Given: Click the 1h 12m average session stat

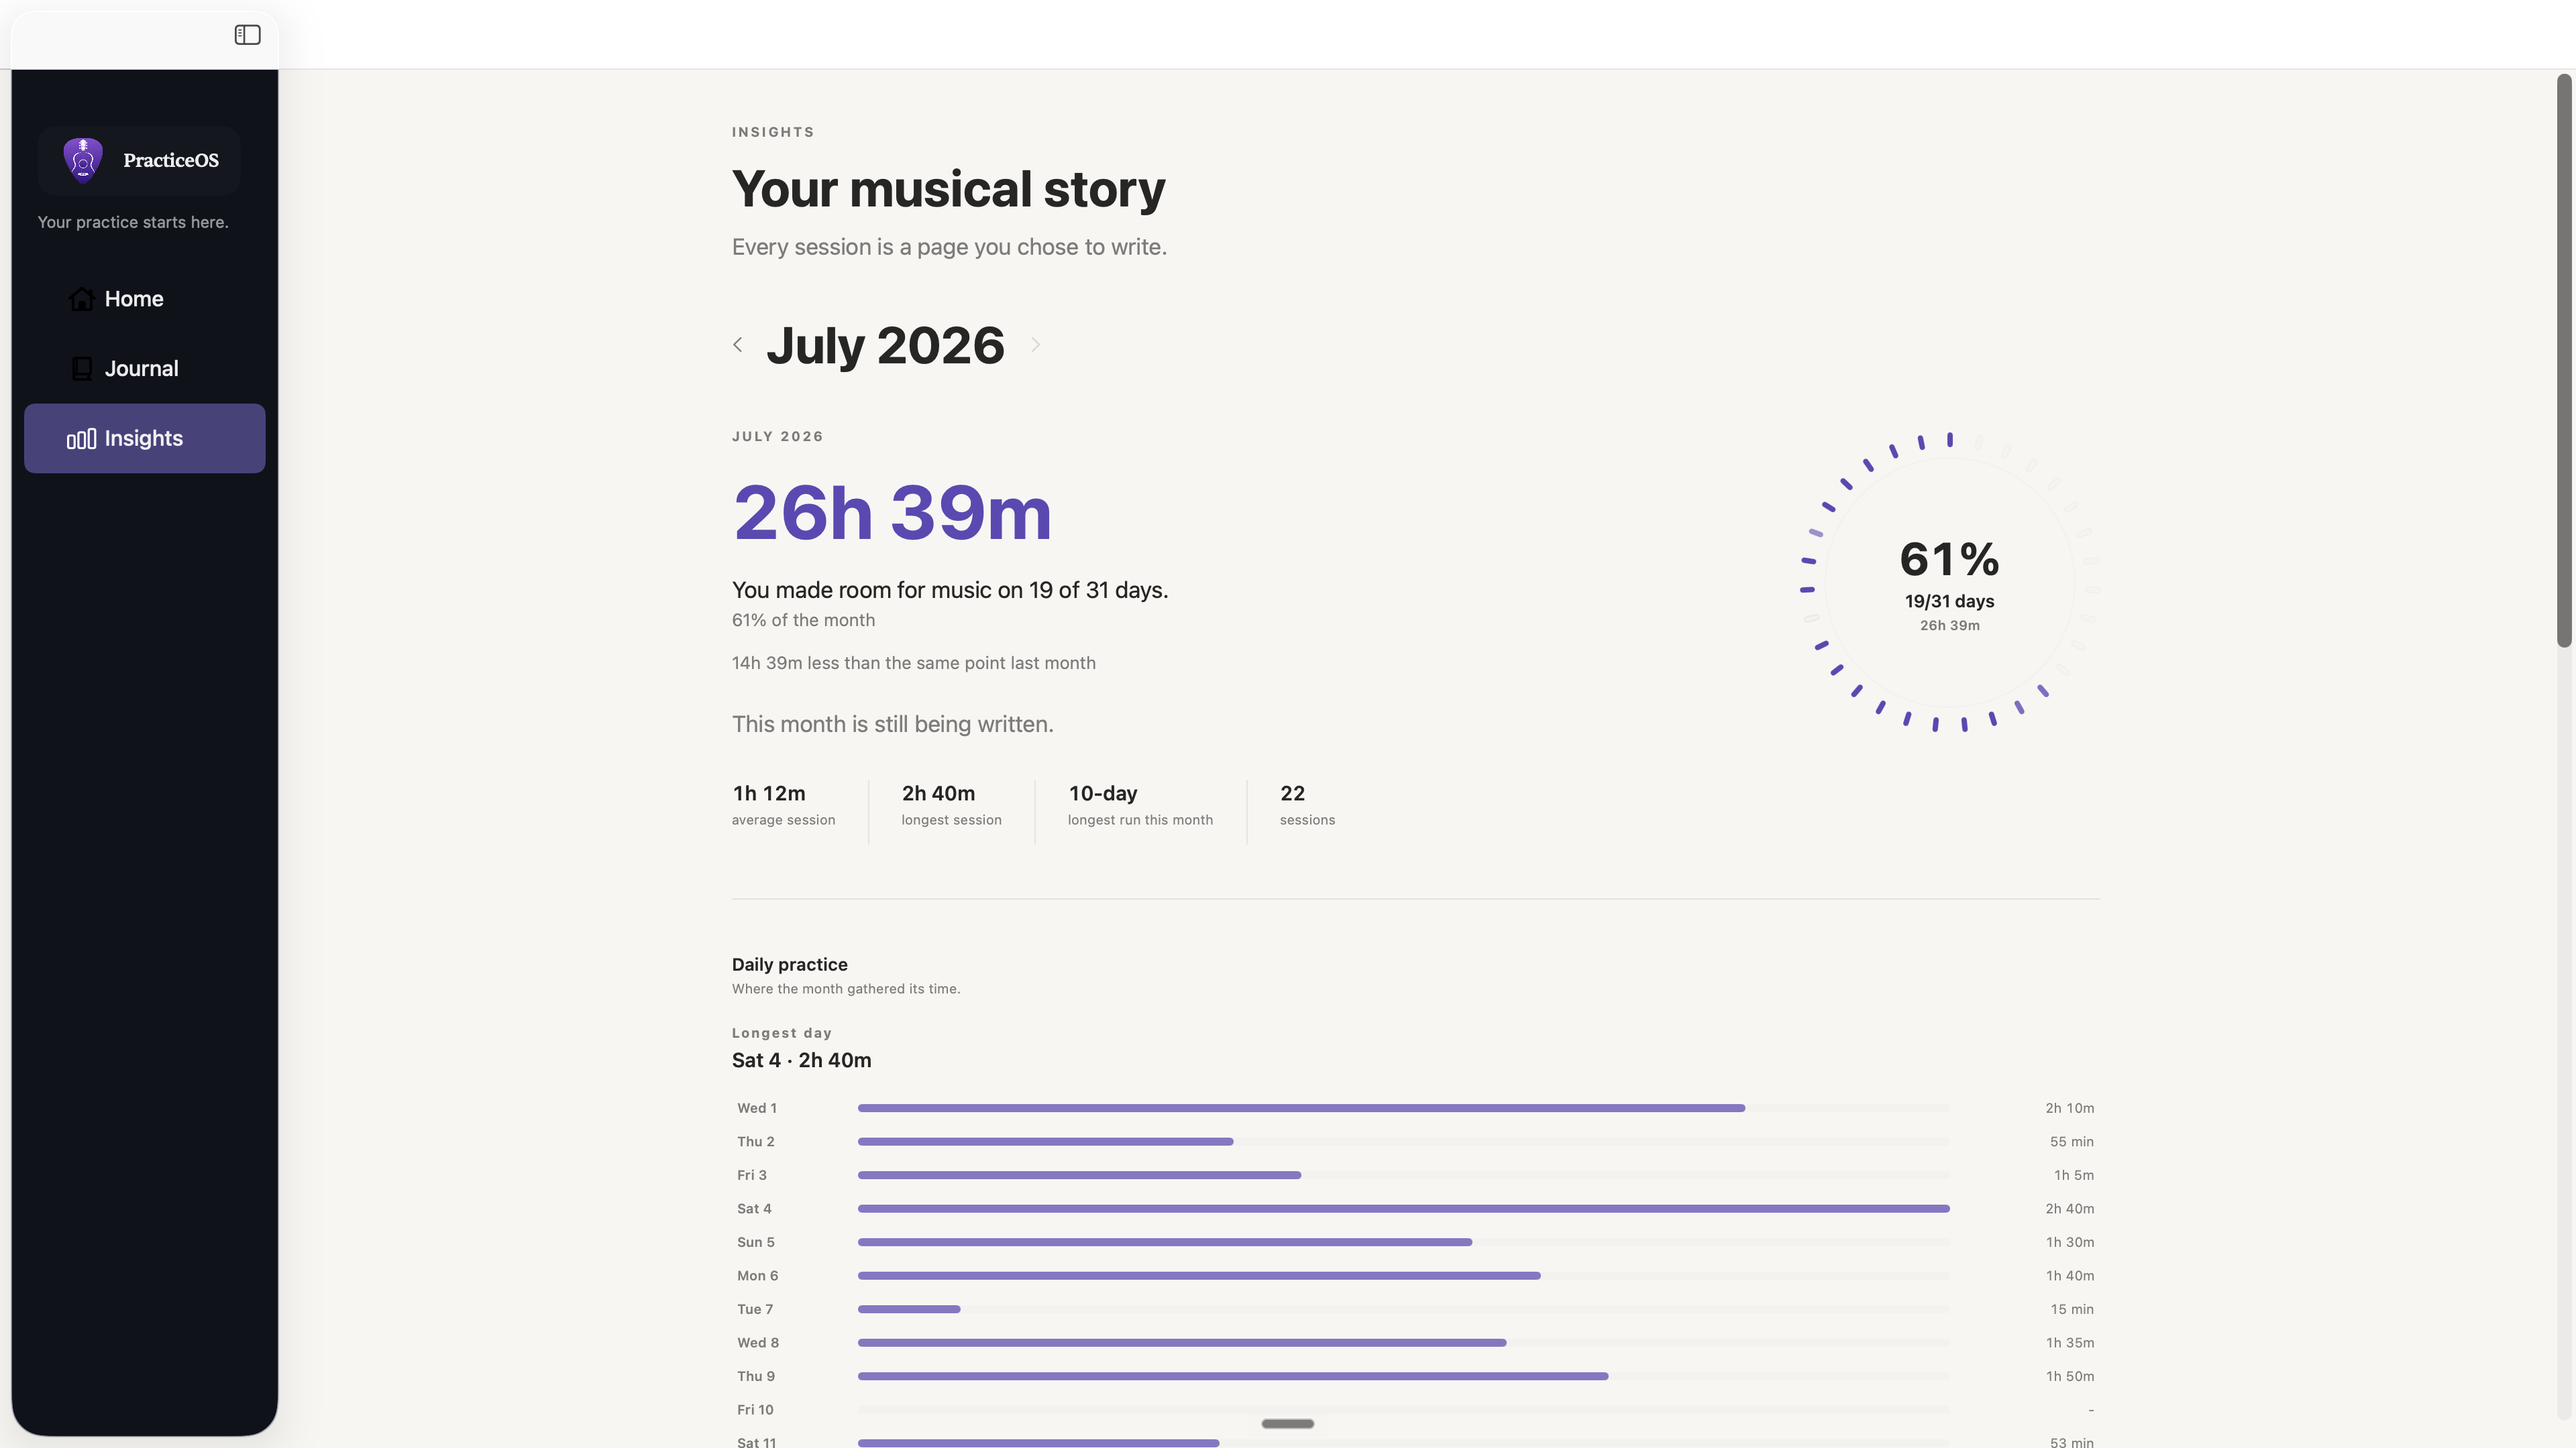Looking at the screenshot, I should (783, 804).
